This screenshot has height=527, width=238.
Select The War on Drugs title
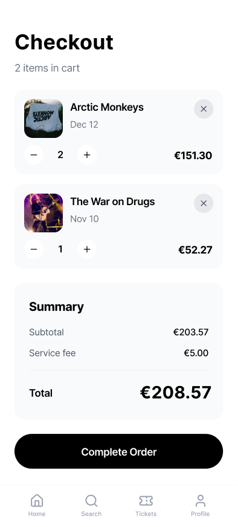tap(112, 202)
